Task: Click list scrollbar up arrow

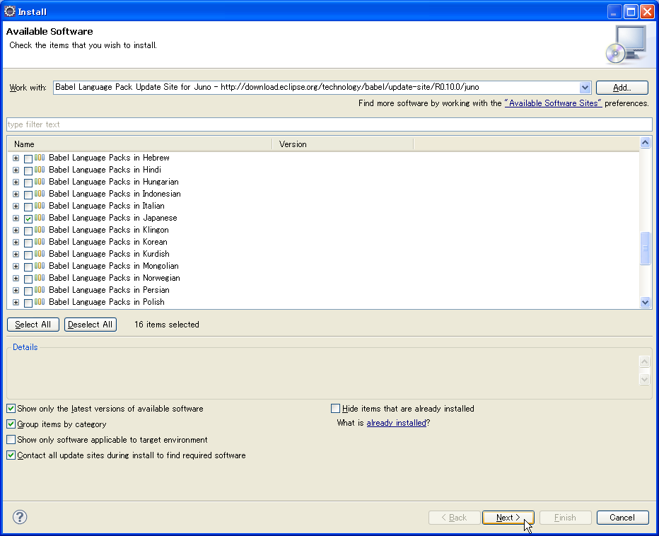Action: coord(645,143)
